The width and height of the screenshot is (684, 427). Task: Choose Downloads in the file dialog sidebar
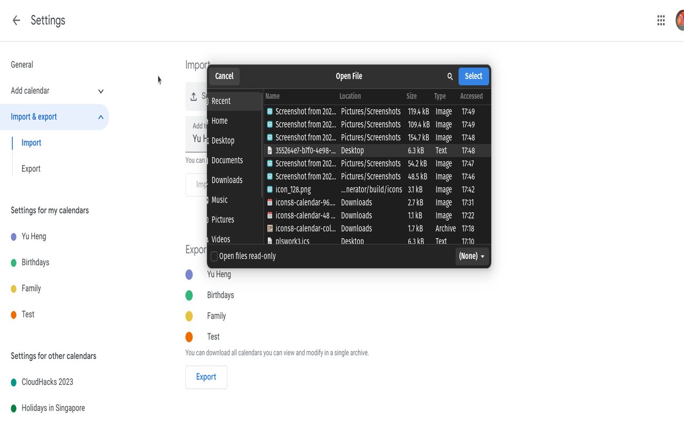click(234, 180)
